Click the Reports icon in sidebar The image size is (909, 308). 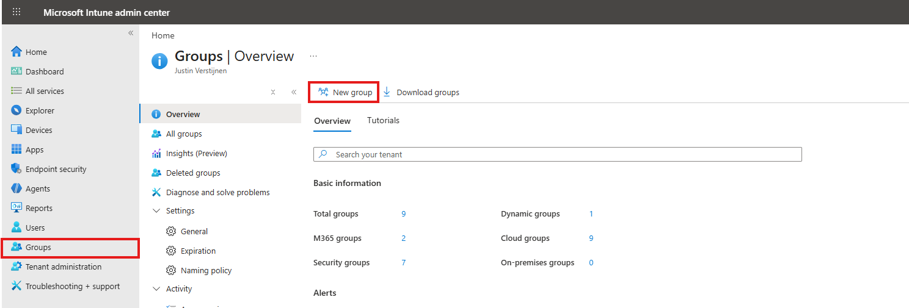[x=16, y=208]
